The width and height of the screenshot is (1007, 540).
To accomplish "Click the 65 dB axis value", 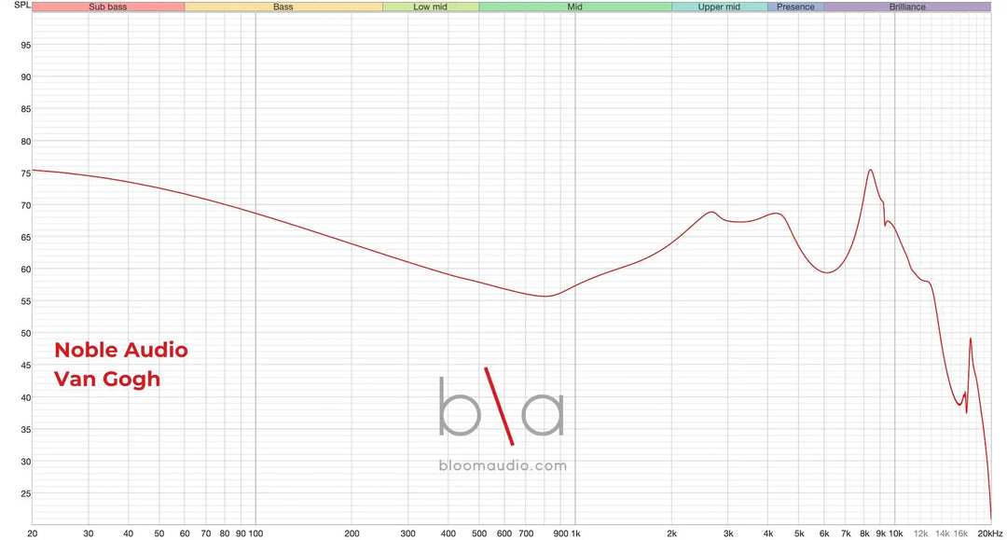I will pyautogui.click(x=26, y=238).
